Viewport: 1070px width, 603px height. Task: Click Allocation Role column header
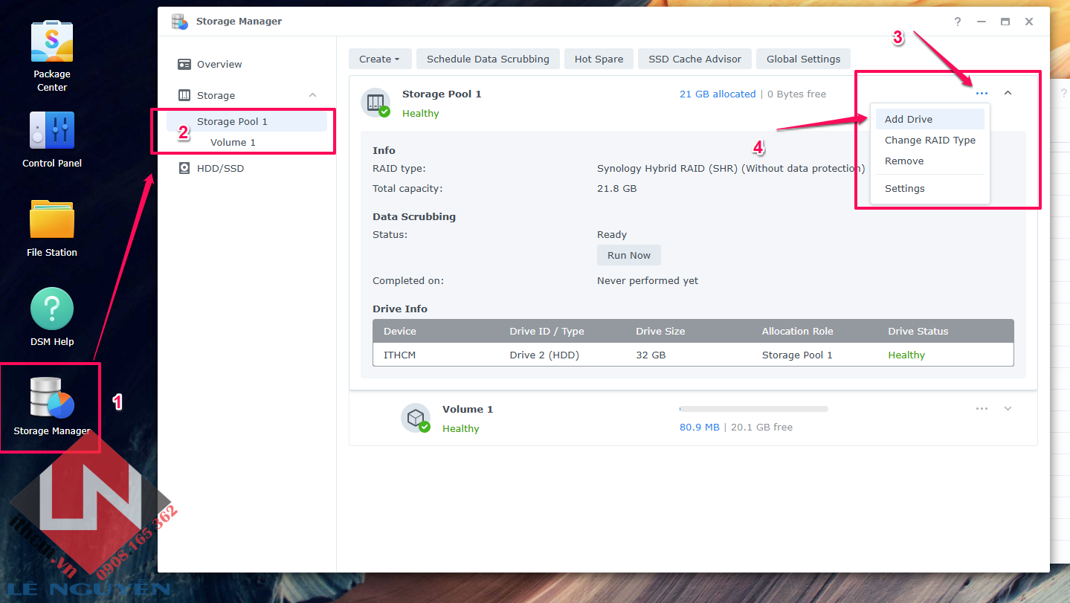(797, 331)
